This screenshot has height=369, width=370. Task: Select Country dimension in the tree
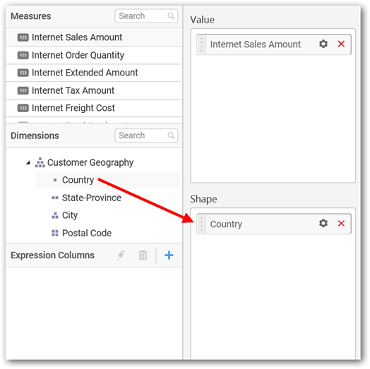tap(78, 180)
